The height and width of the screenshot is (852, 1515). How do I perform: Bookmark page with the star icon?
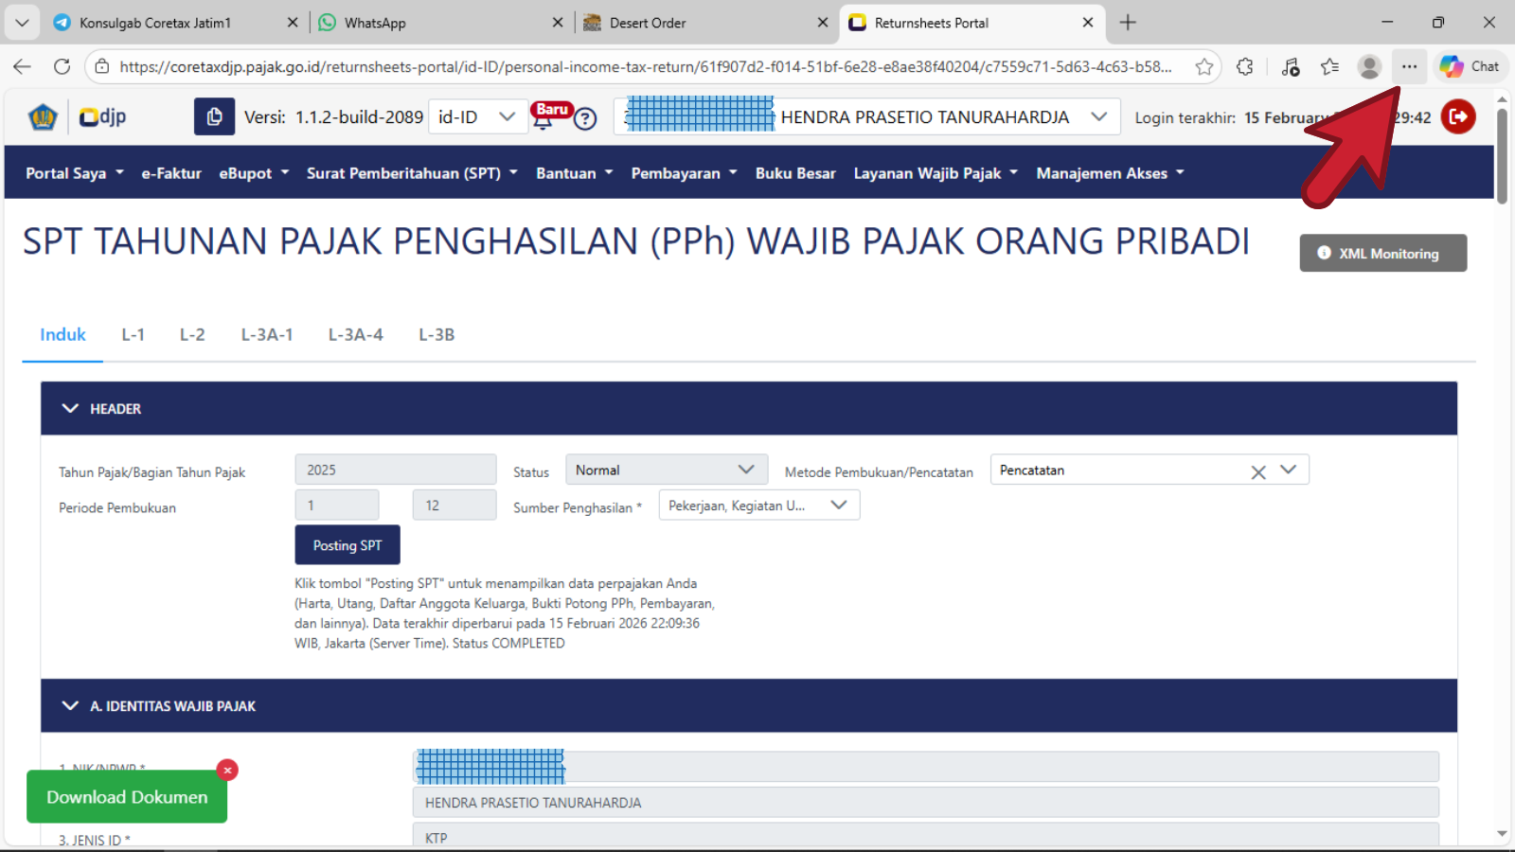pyautogui.click(x=1203, y=66)
